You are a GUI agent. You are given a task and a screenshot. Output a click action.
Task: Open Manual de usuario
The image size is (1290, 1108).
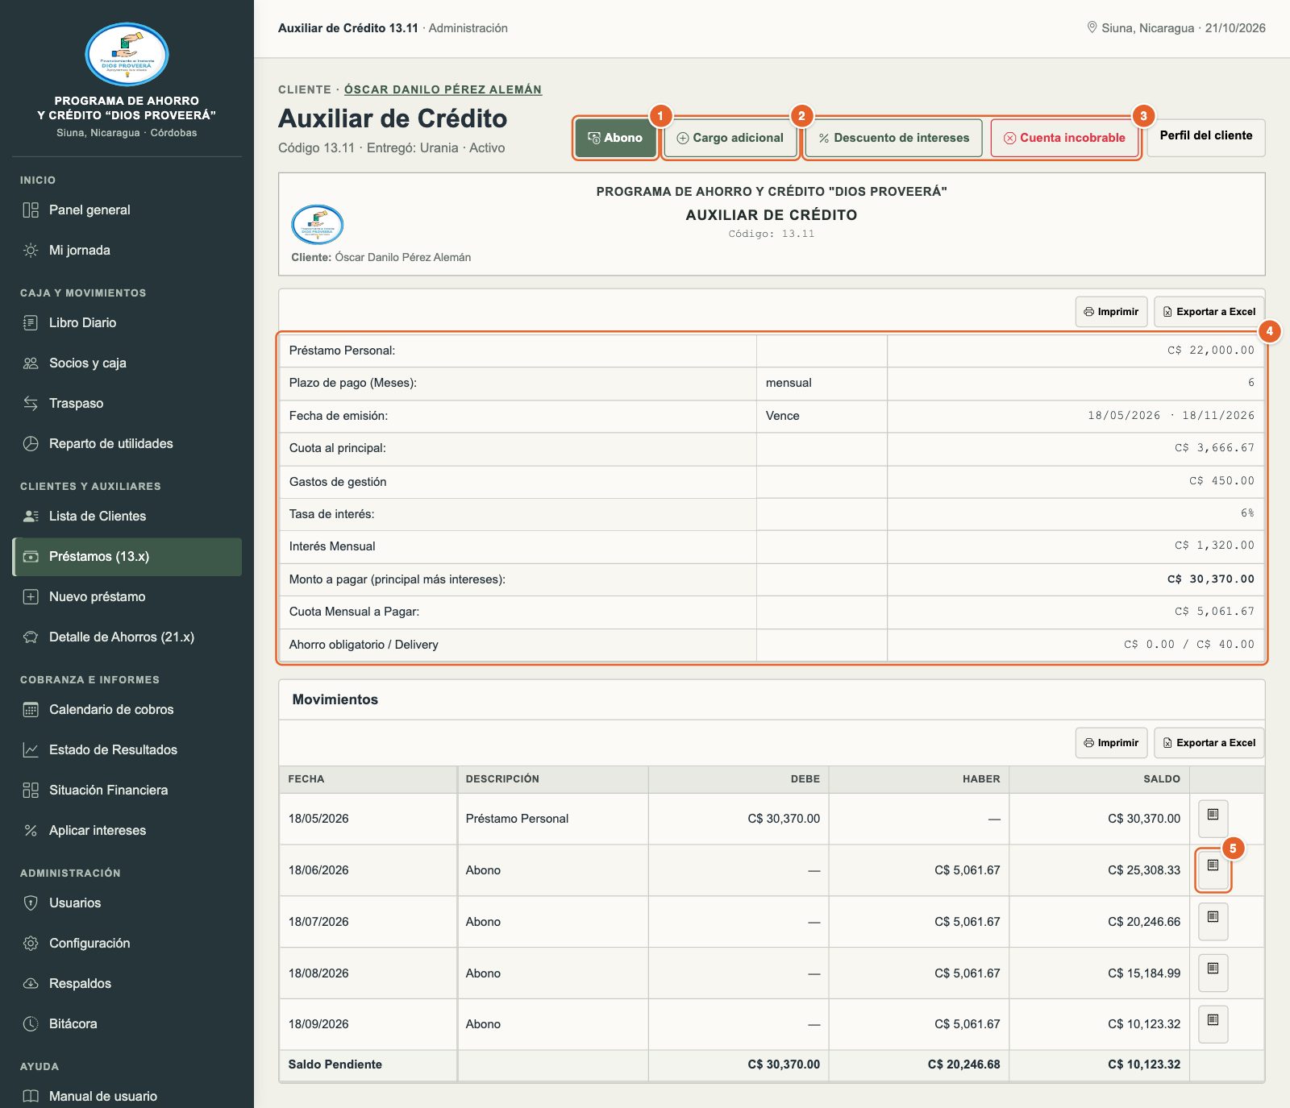[127, 1096]
